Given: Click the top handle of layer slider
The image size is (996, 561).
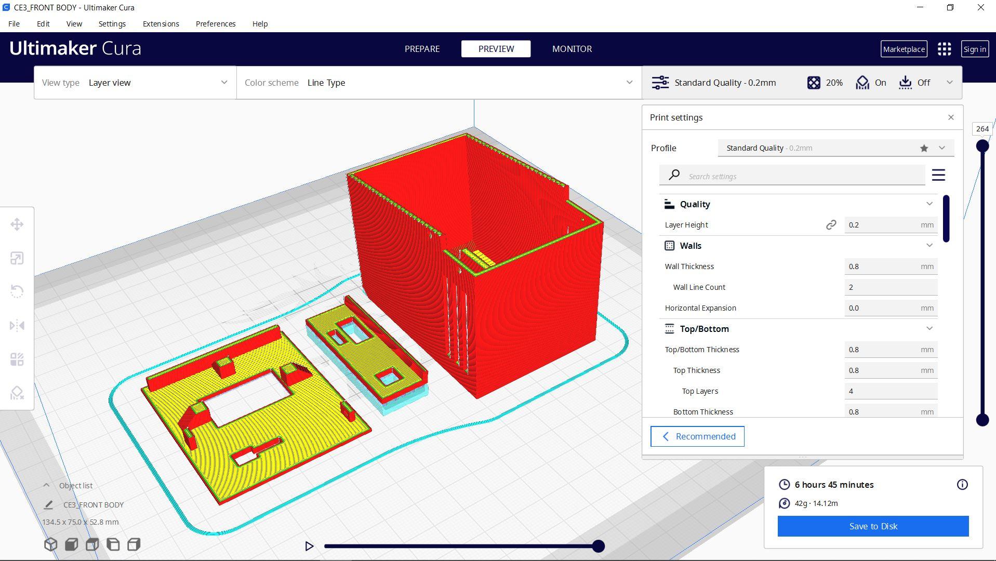Looking at the screenshot, I should click(x=982, y=146).
